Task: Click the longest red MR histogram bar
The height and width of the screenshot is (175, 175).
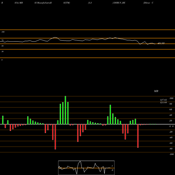Action: coord(55,137)
